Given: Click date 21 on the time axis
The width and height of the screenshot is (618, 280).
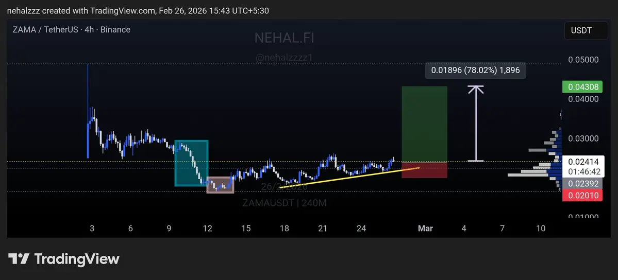Looking at the screenshot, I should point(323,229).
